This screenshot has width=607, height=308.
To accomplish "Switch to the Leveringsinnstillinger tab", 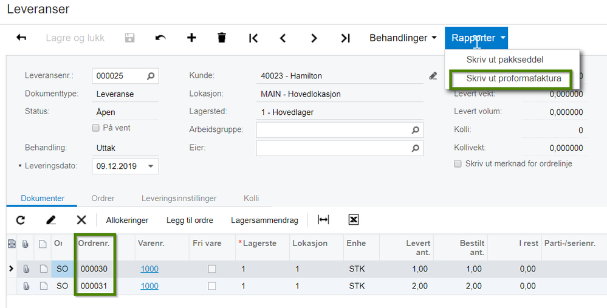I will point(179,198).
